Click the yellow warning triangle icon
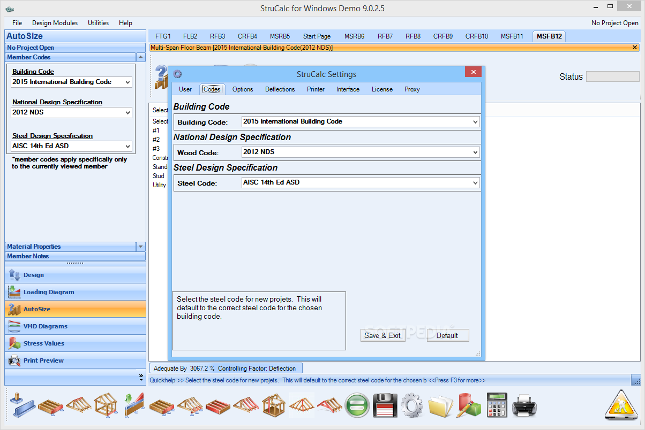The width and height of the screenshot is (645, 430). pyautogui.click(x=621, y=404)
